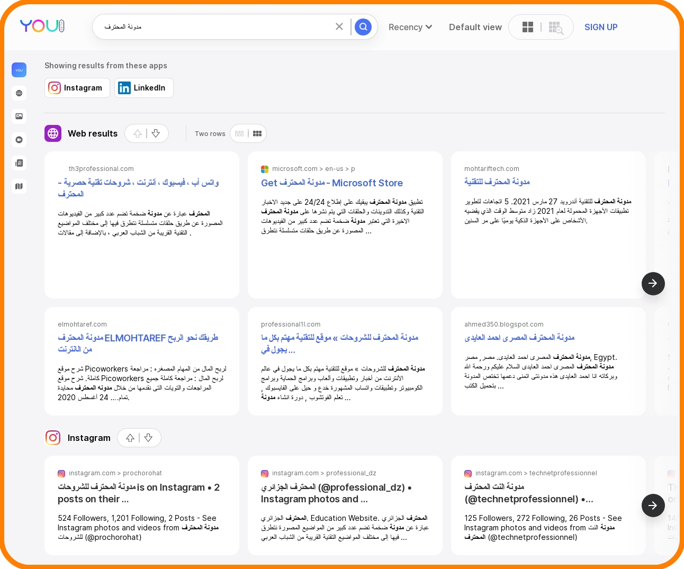
Task: Click the Web results globe icon
Action: [53, 133]
